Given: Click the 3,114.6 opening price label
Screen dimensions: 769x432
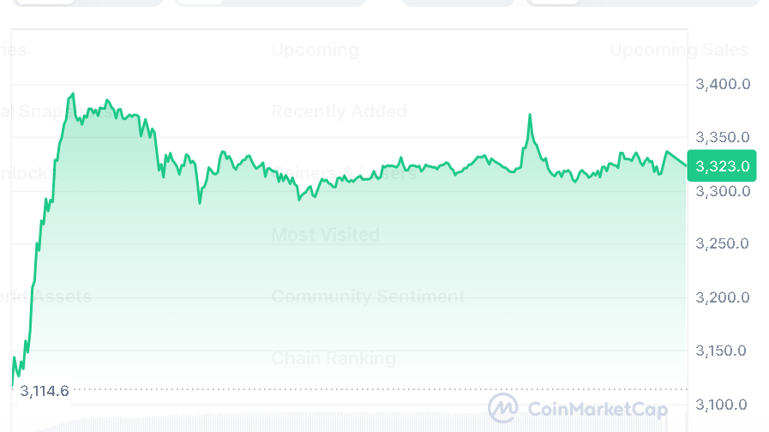Looking at the screenshot, I should pos(44,391).
